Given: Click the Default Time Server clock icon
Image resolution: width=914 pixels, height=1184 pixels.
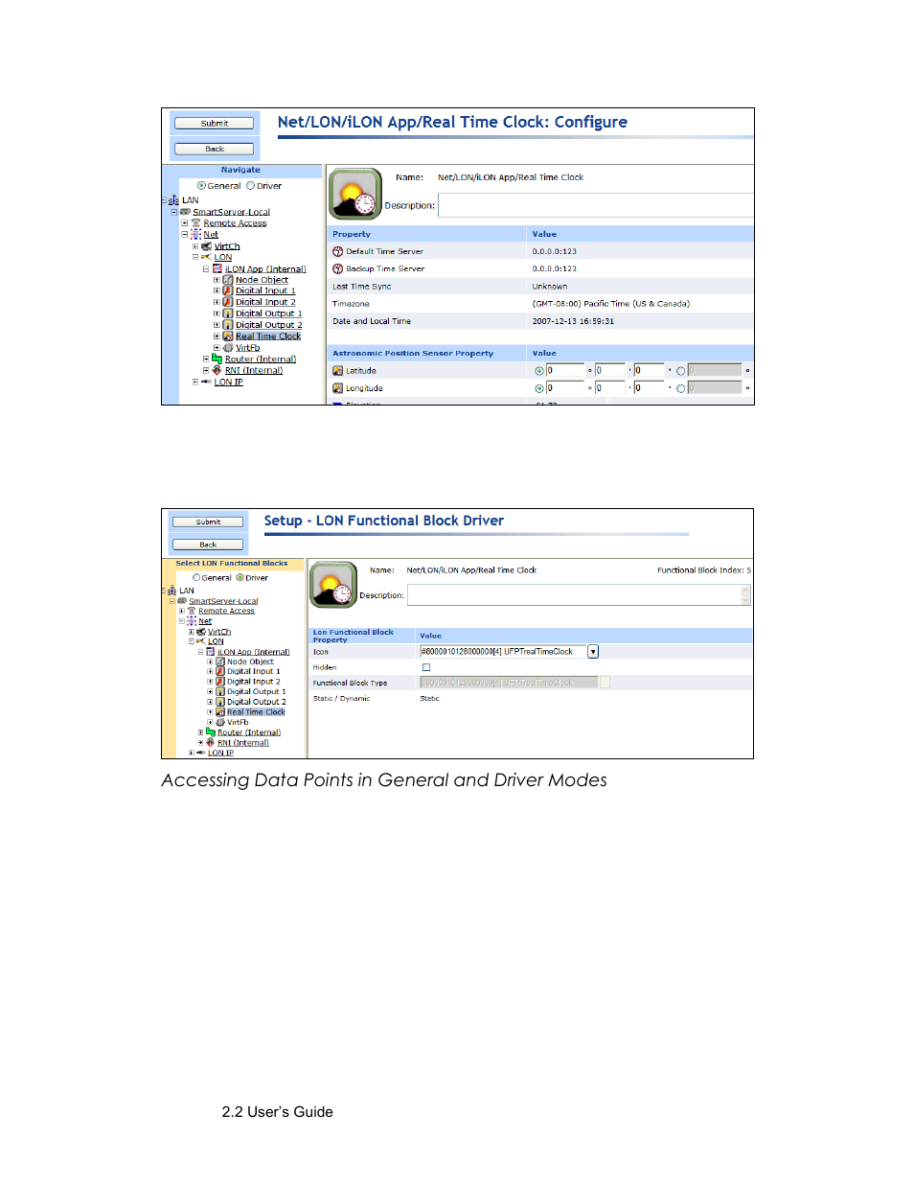Looking at the screenshot, I should coord(337,251).
